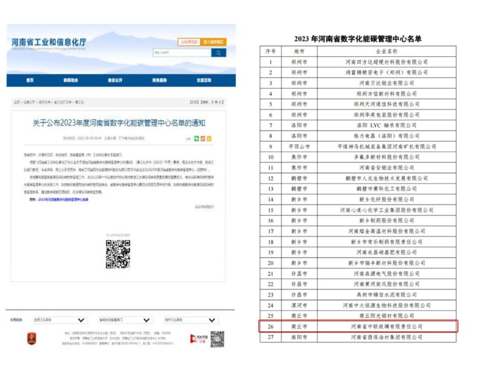Open the 新闻动态 navigation menu item
The width and height of the screenshot is (482, 370).
(x=71, y=81)
